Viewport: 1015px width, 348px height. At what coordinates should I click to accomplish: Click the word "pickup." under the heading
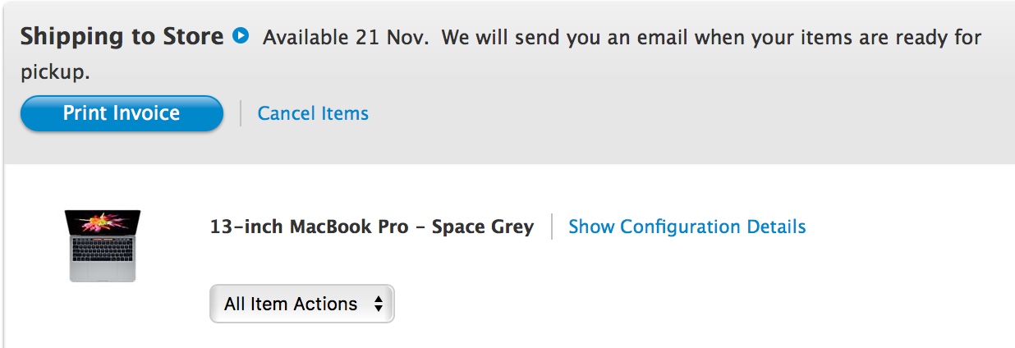click(55, 72)
